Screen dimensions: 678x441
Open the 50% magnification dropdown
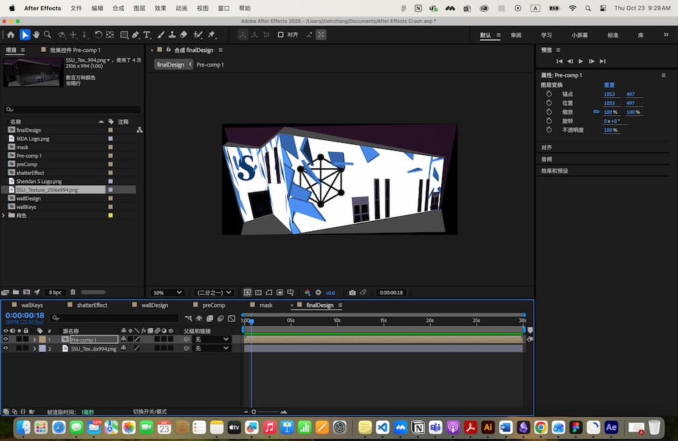(167, 292)
